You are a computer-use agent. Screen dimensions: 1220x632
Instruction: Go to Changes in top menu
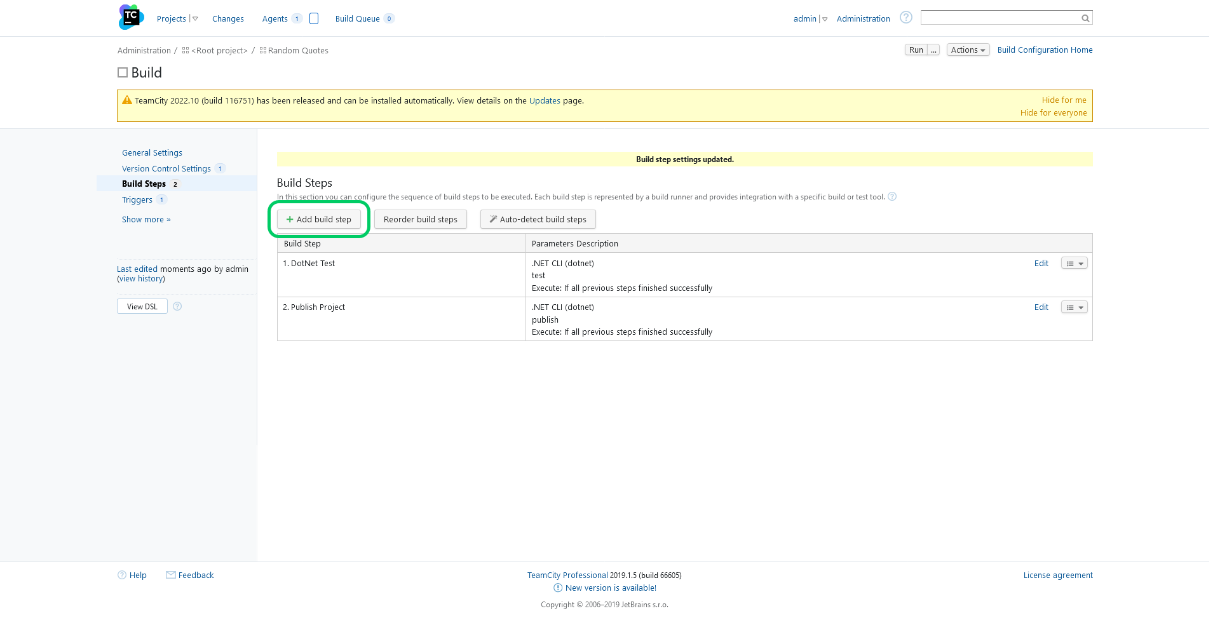click(228, 19)
